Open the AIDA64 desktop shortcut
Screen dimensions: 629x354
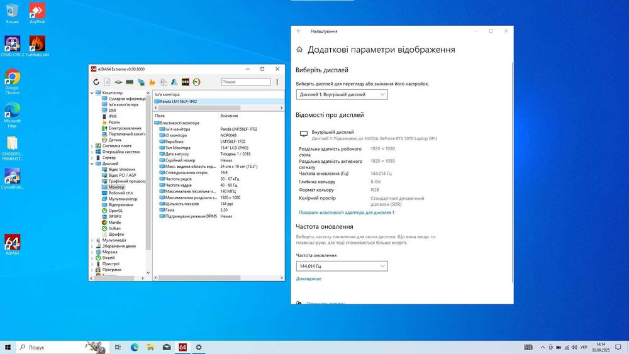13,245
